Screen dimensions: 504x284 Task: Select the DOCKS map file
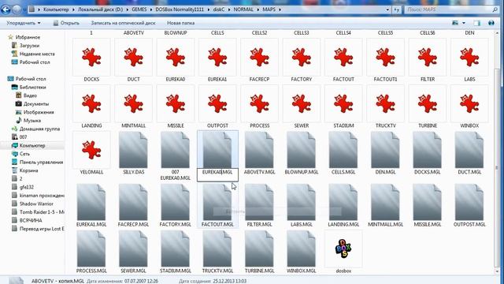tap(91, 61)
